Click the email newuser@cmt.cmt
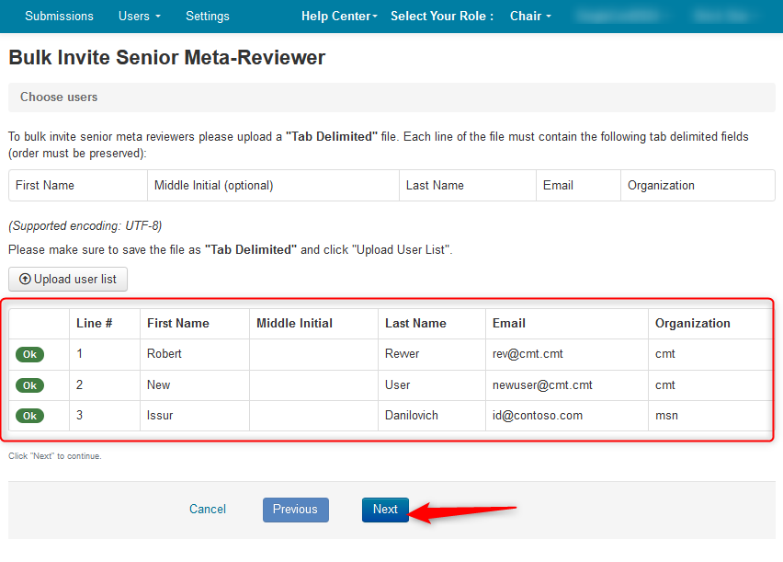The height and width of the screenshot is (562, 783). point(542,385)
